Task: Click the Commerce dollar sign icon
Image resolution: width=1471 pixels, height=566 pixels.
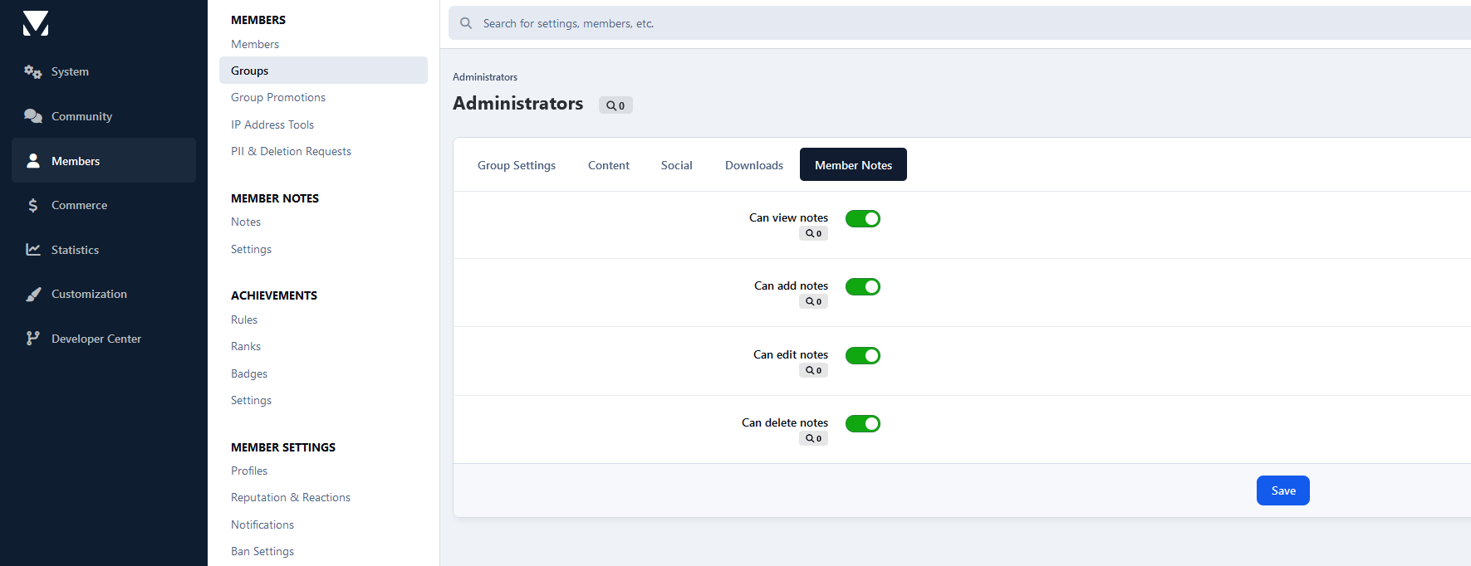Action: pos(32,205)
